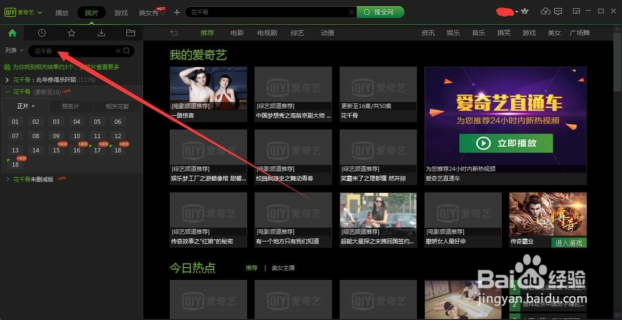Viewport: 622px width, 320px height.
Task: Click the 搜全网 search button
Action: click(x=380, y=12)
